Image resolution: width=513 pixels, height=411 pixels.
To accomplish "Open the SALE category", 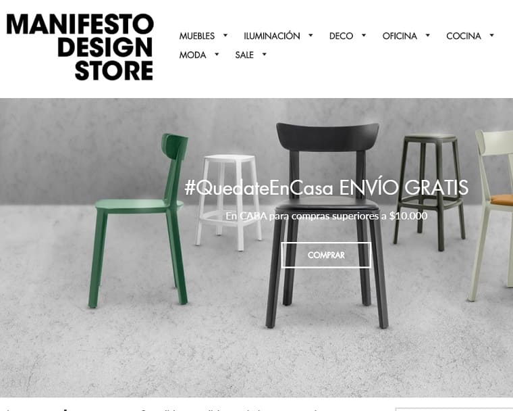I will coord(244,55).
